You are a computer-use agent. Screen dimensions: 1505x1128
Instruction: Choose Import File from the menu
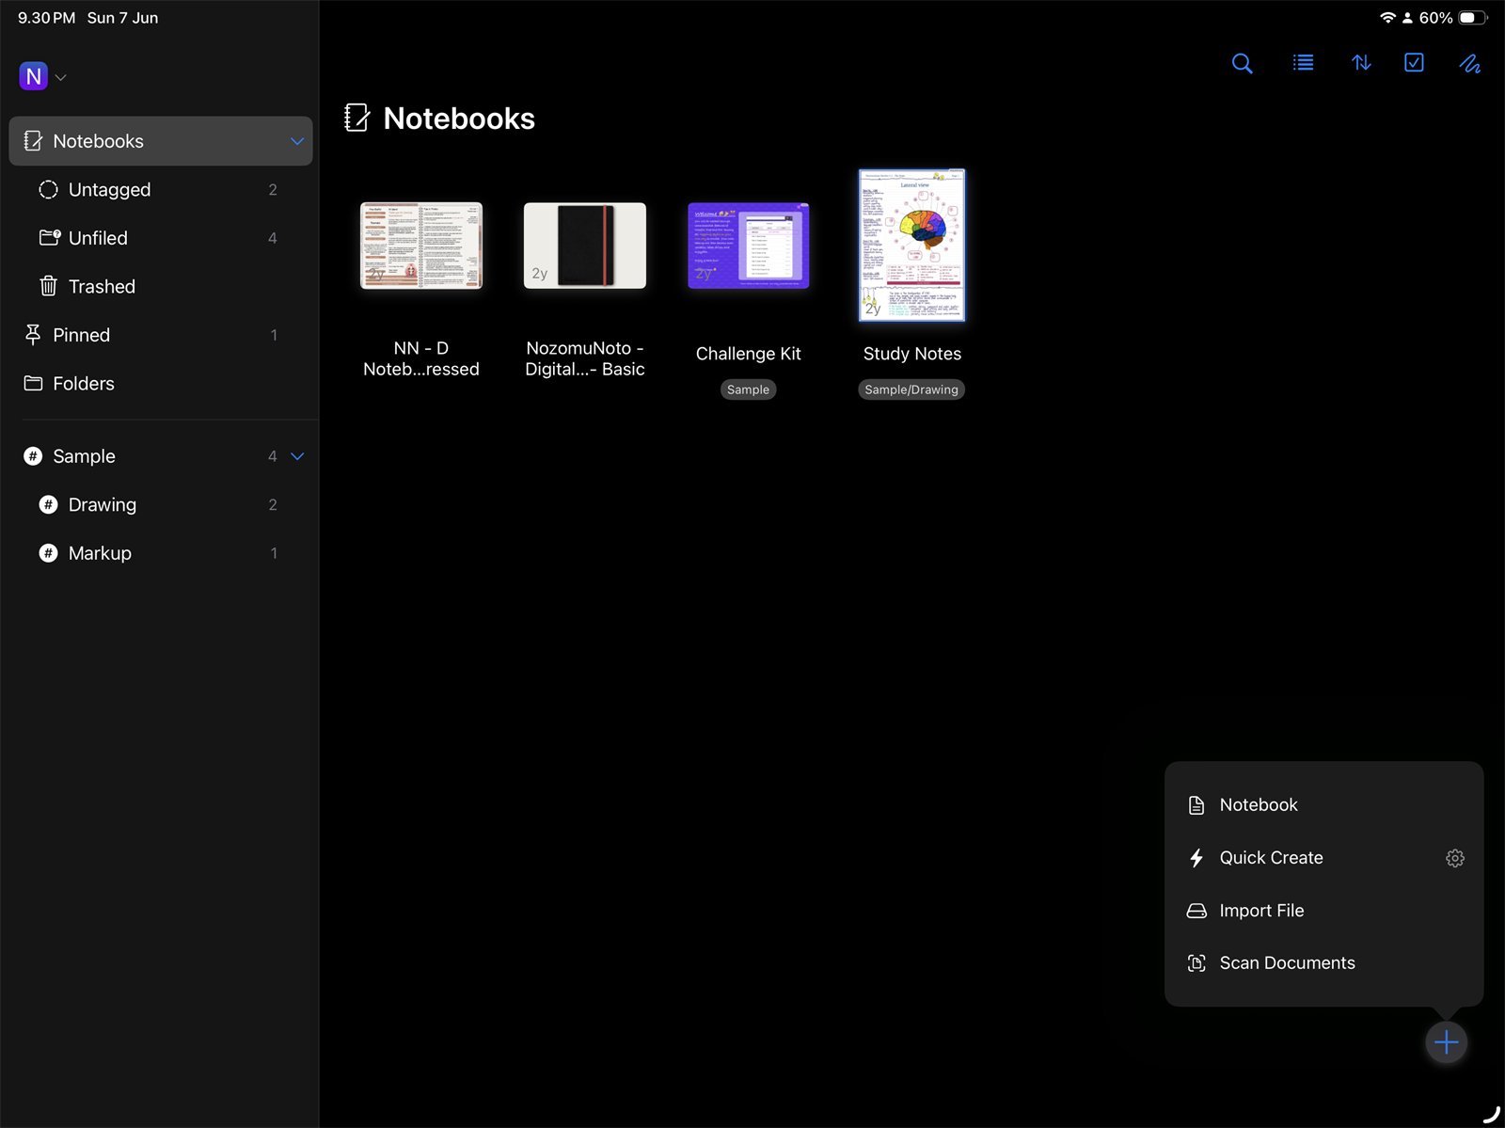pos(1324,911)
